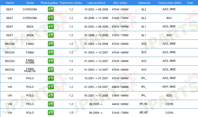198x117 pixels.
Task: Click the fuel icon in the SKODA FABIA 6Y2 row
Action: tap(51, 44)
